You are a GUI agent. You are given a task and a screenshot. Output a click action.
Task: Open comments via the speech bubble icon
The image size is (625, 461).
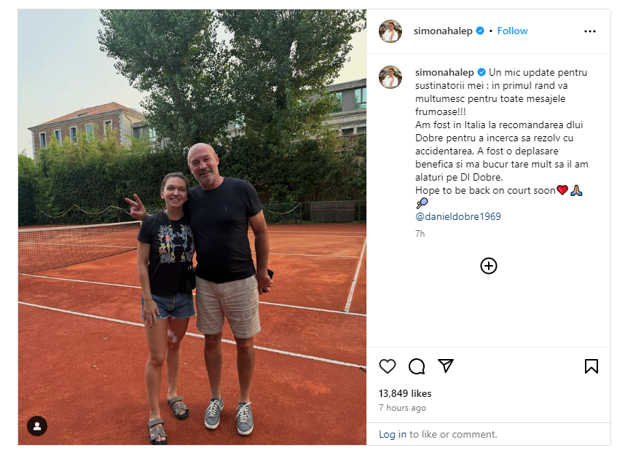click(x=417, y=366)
